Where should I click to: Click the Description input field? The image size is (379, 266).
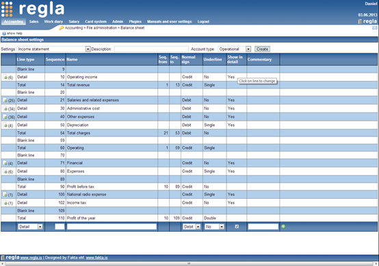[151, 49]
